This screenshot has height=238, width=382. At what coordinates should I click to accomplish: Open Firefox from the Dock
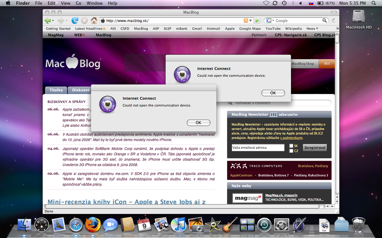click(93, 225)
